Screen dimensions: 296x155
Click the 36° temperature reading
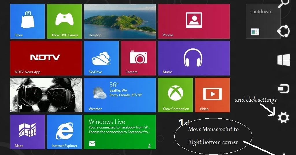tap(114, 85)
